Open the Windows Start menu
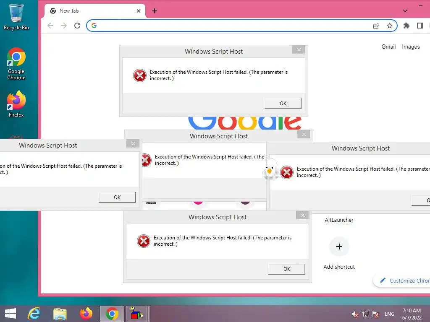This screenshot has height=322, width=430. click(10, 314)
